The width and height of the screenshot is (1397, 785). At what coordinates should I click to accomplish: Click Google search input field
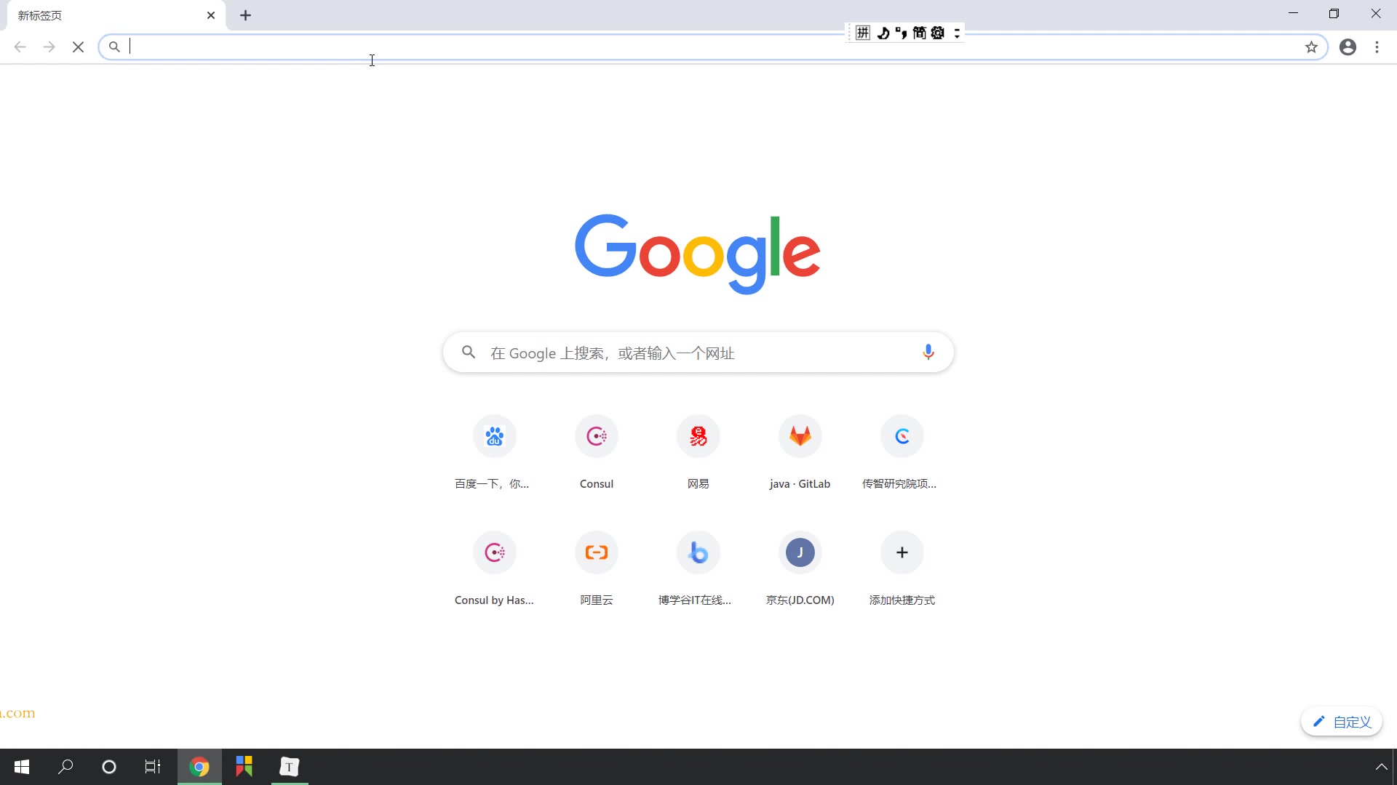(x=699, y=353)
